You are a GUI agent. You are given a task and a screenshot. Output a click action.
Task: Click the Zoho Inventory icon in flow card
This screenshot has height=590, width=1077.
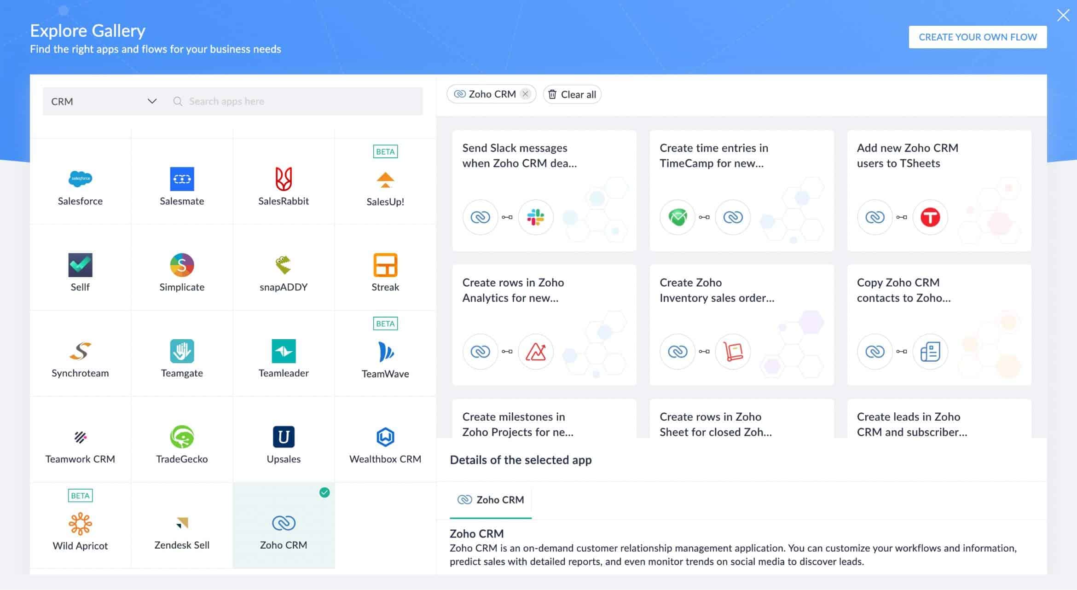pyautogui.click(x=733, y=352)
